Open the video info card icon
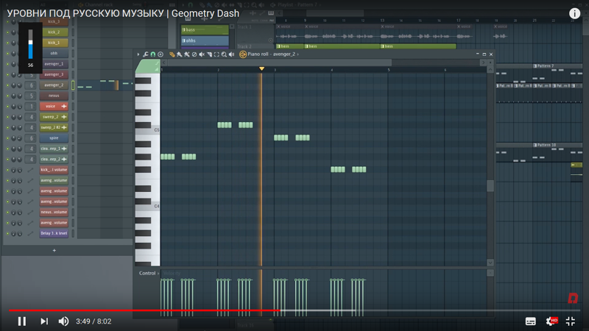This screenshot has height=331, width=589. (x=574, y=13)
